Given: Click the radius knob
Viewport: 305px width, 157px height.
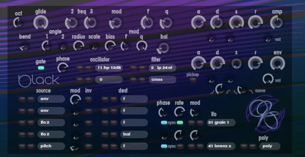Looking at the screenshot, I should 79,46.
